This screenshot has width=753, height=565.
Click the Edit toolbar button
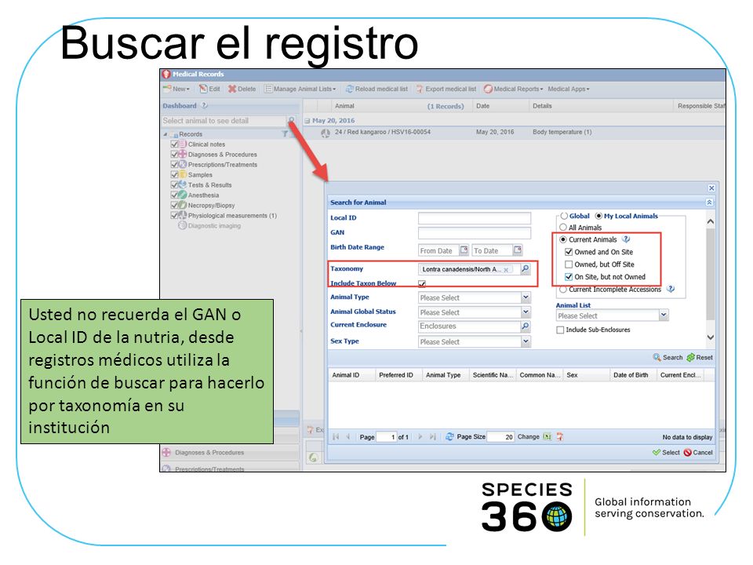[210, 89]
